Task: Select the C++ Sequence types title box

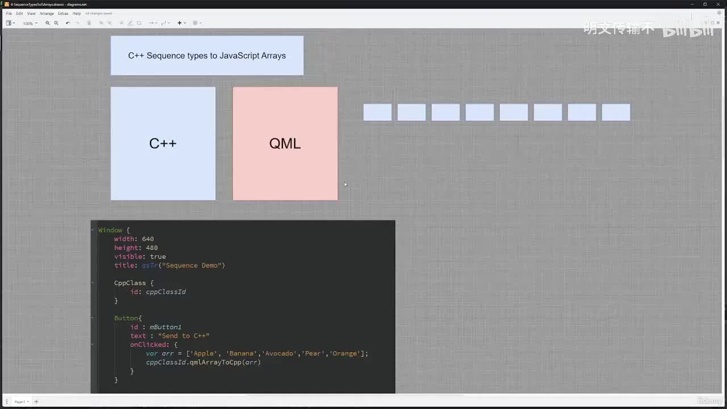Action: tap(207, 56)
